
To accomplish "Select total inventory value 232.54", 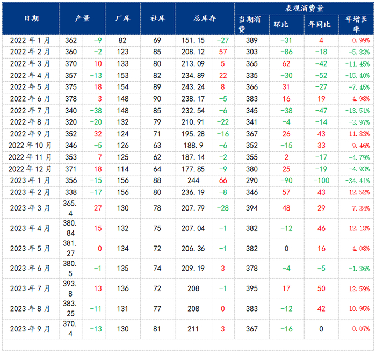I will (x=193, y=111).
